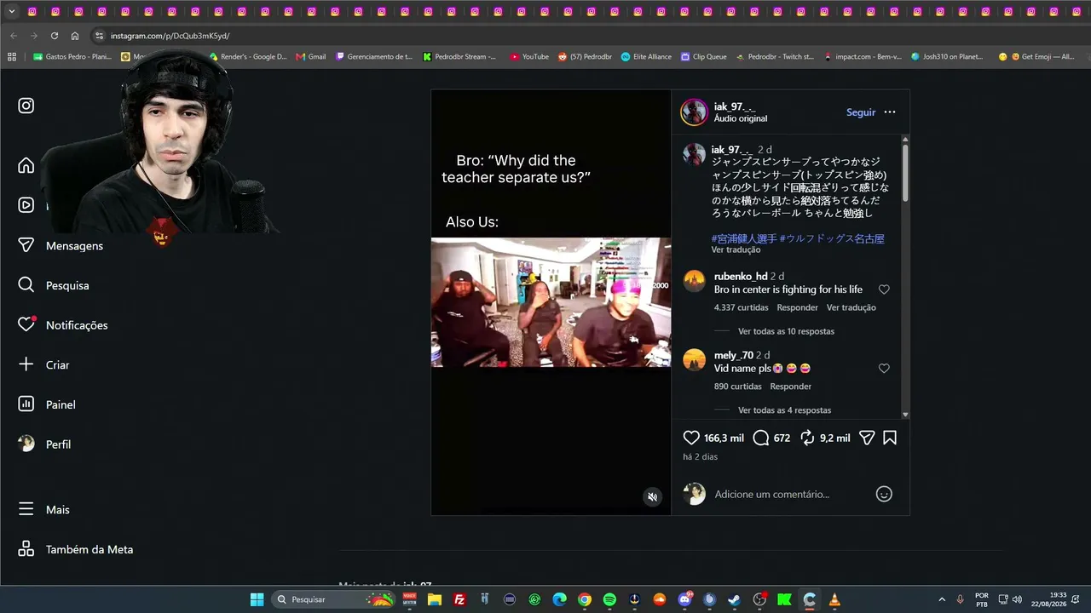Open Também da Meta apps menu
Image resolution: width=1091 pixels, height=613 pixels.
pos(76,549)
